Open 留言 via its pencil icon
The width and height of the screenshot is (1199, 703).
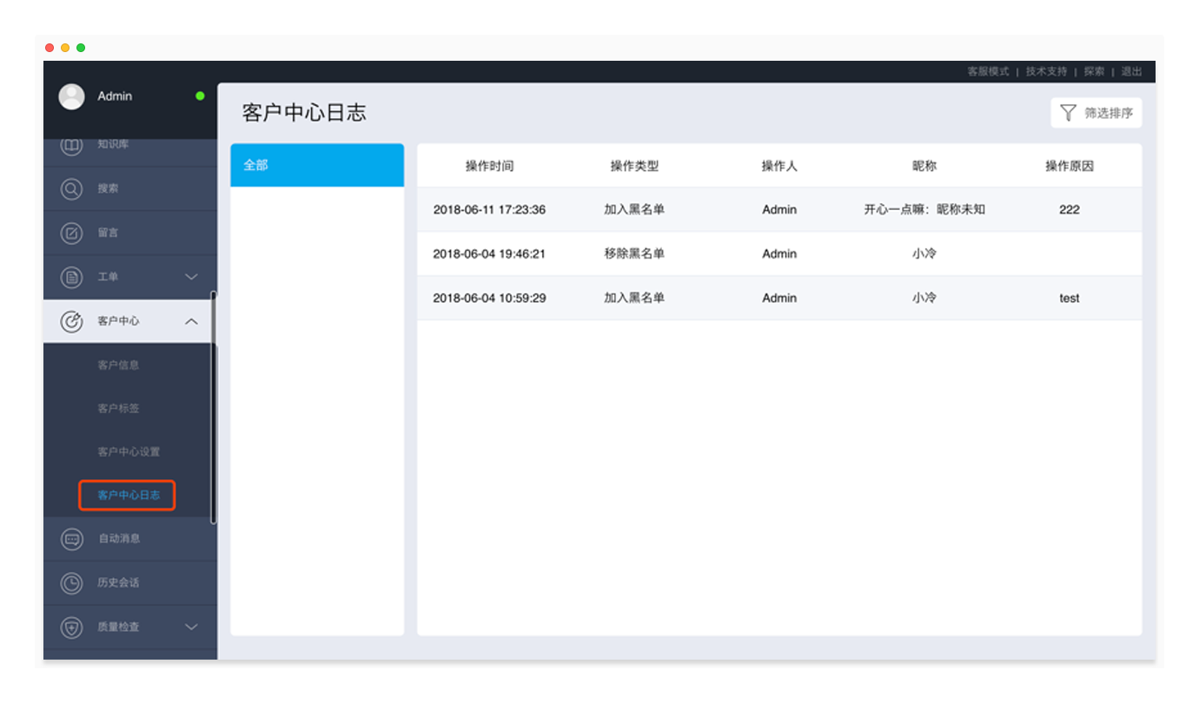pos(71,233)
